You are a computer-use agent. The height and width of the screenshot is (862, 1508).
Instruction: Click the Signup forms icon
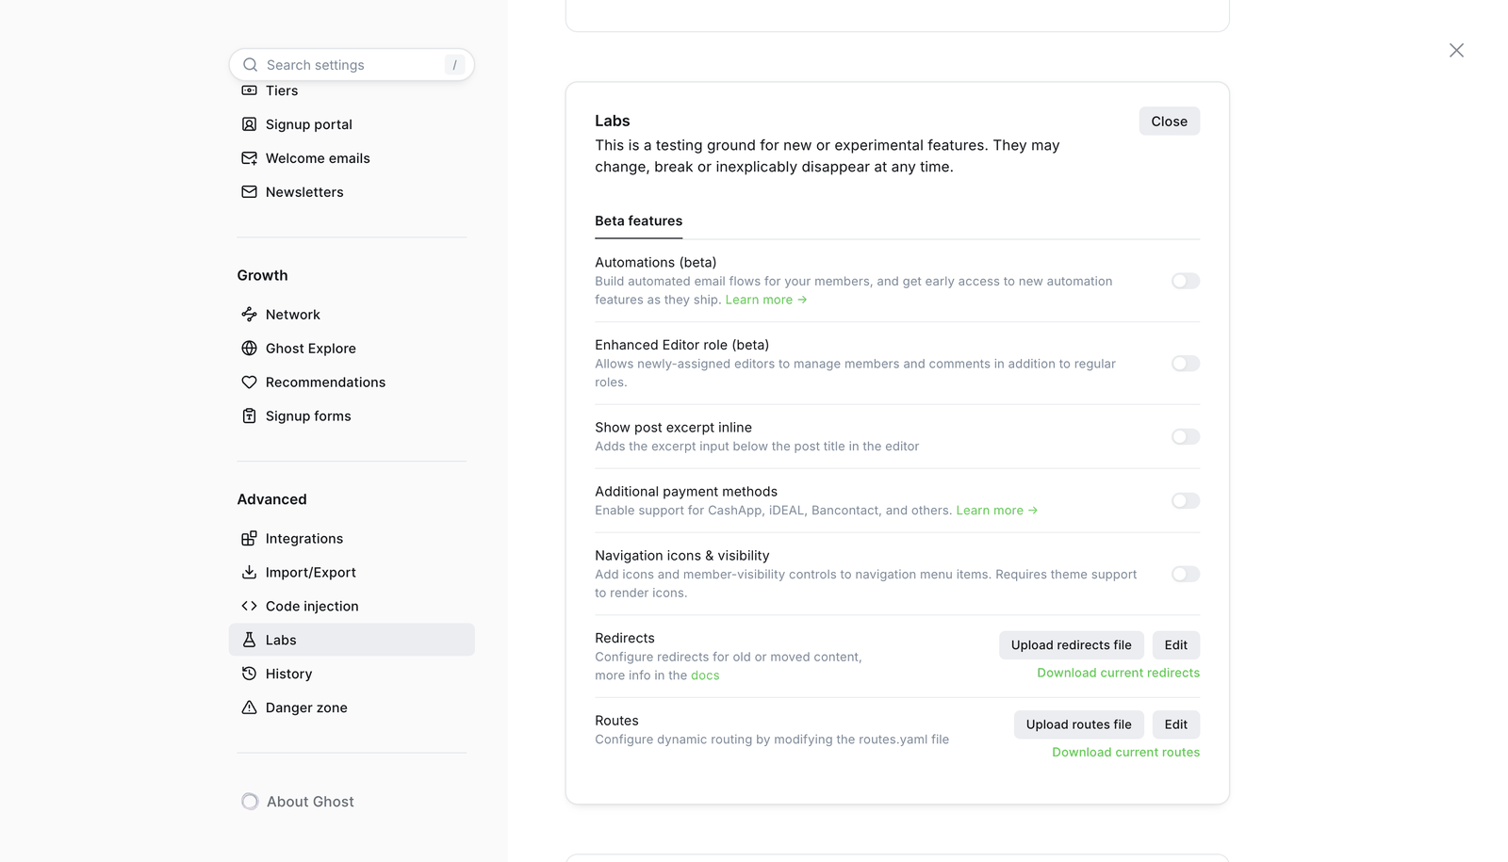[249, 416]
